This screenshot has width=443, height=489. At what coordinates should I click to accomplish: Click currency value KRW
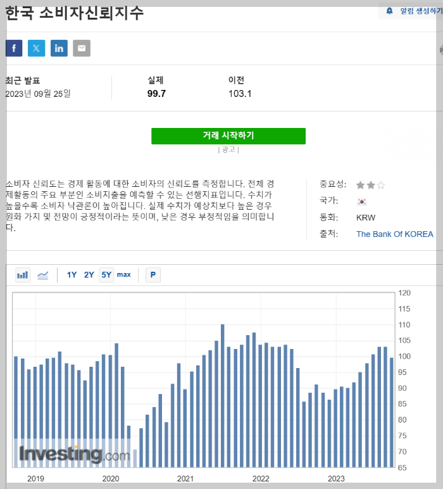click(x=366, y=218)
